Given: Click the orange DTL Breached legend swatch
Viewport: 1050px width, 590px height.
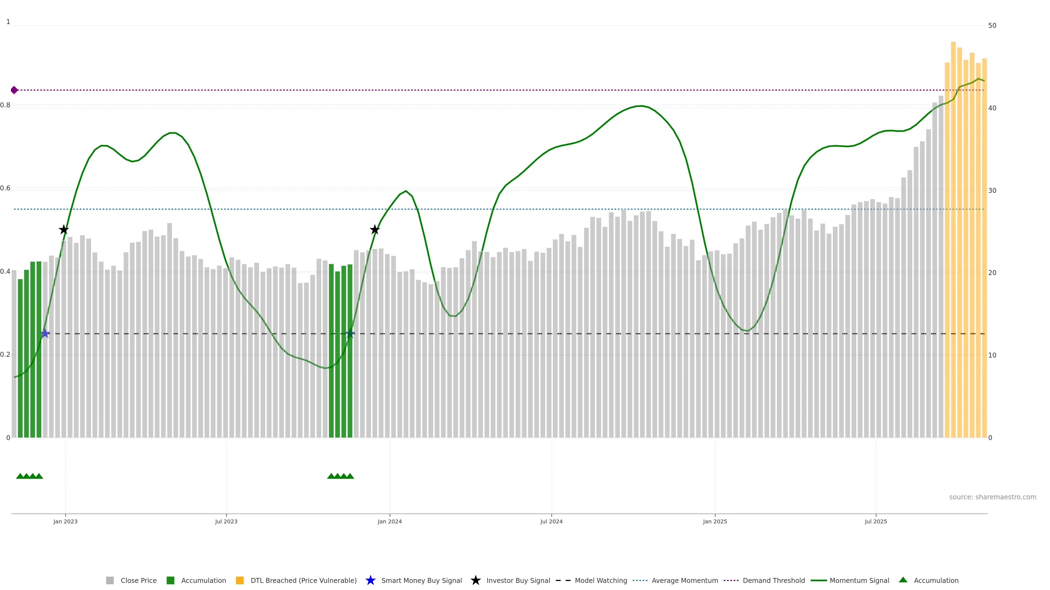Looking at the screenshot, I should [240, 580].
